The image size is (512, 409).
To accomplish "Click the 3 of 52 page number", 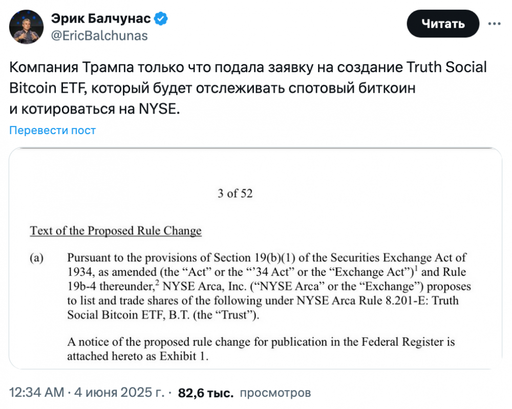I will pos(235,193).
